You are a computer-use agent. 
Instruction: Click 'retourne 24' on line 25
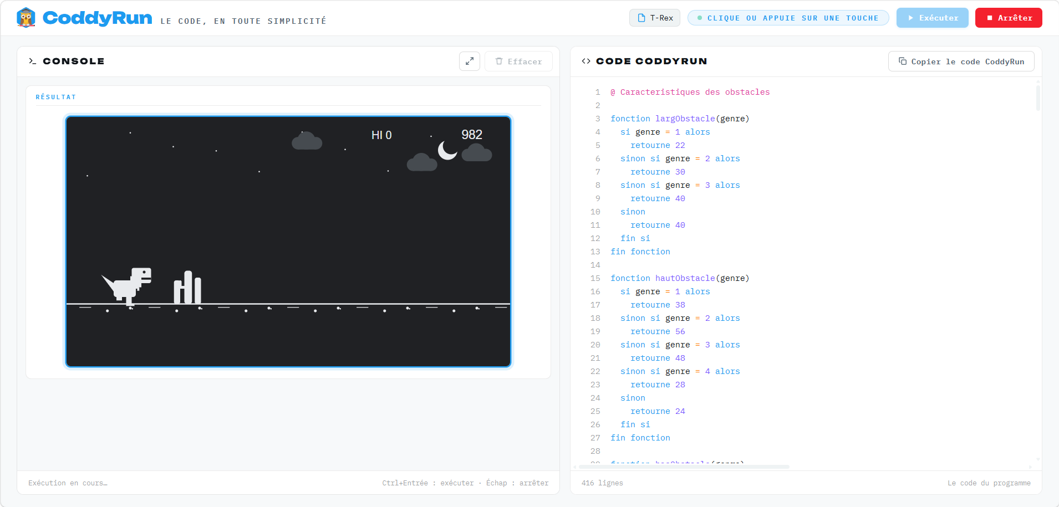pyautogui.click(x=658, y=411)
